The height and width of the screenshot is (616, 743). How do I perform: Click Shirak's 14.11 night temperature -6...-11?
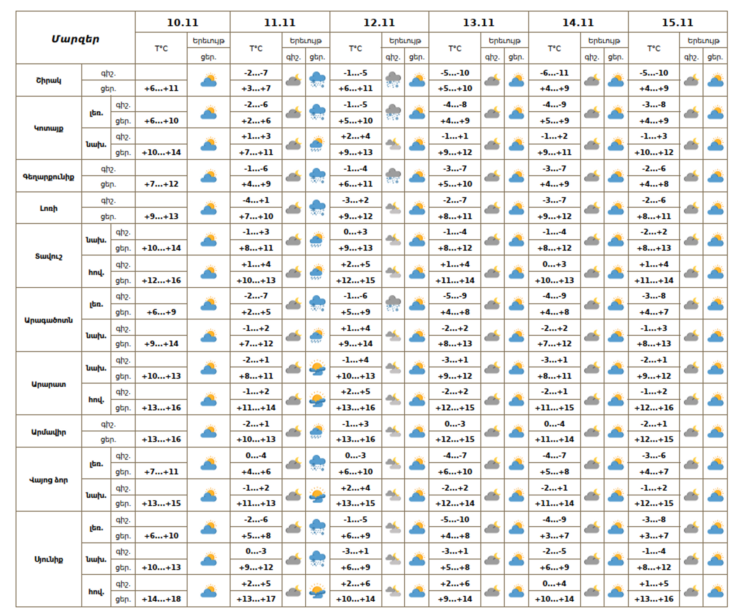click(x=554, y=73)
